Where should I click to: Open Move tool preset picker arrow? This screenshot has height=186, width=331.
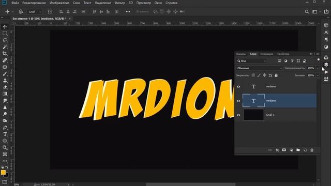pos(12,11)
